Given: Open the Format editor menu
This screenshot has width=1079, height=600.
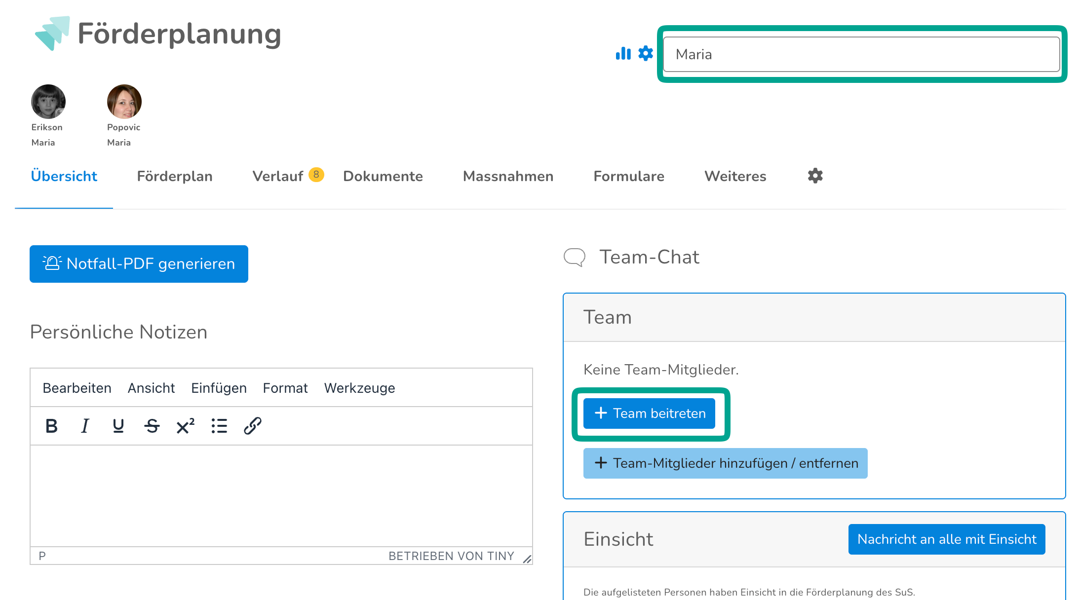Looking at the screenshot, I should point(285,388).
